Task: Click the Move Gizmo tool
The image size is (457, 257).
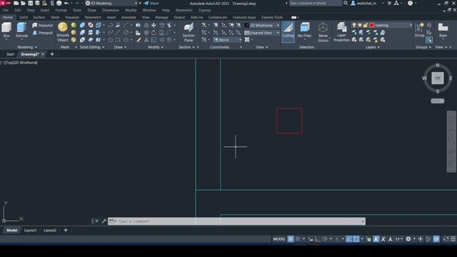Action: click(x=323, y=32)
